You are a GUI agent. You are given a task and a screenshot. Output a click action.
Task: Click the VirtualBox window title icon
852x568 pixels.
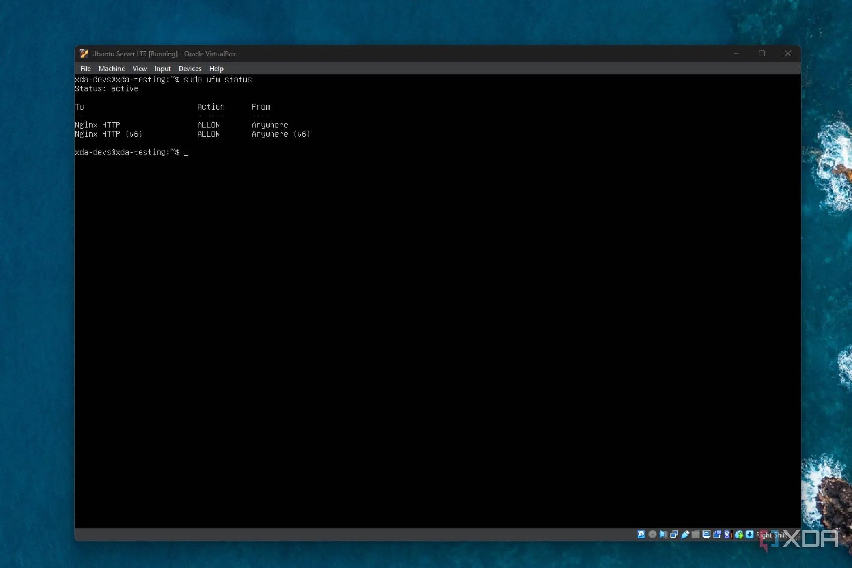click(x=84, y=54)
